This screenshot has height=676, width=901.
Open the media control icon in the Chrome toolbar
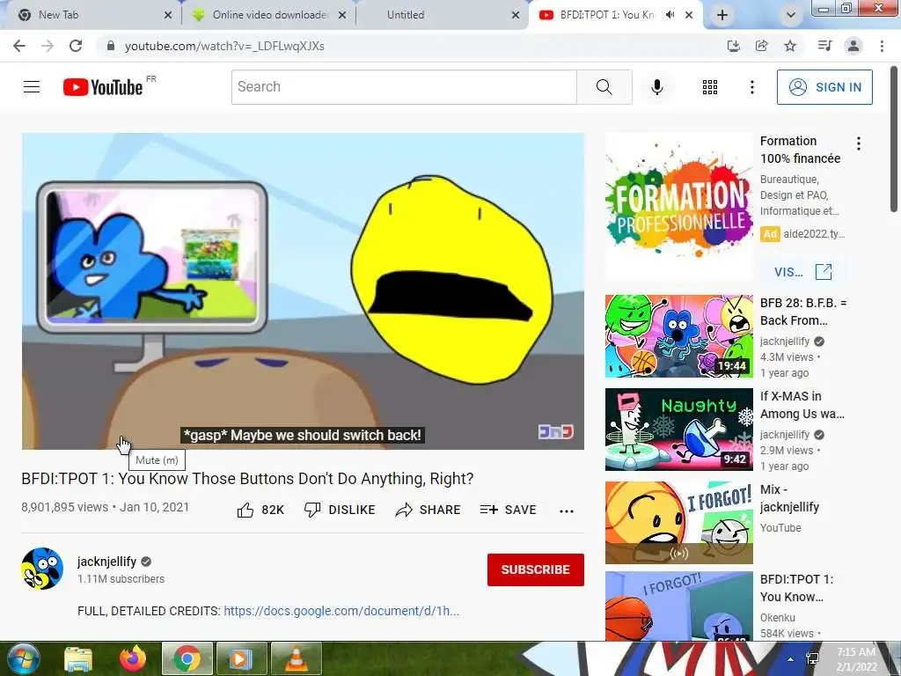tap(824, 46)
